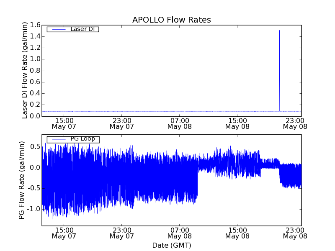Click 15:00 May 08 tick under bottom plot
Viewport: 335px width, 251px height.
coord(237,233)
